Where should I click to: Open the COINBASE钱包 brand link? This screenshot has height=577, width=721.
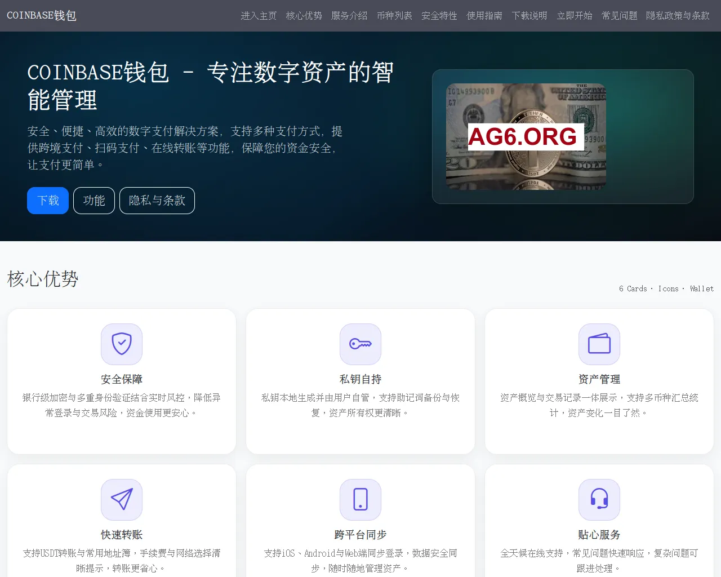[x=42, y=16]
